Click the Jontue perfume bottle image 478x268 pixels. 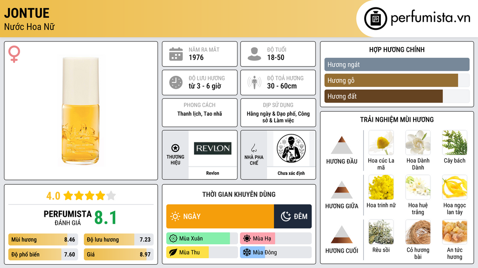[81, 111]
